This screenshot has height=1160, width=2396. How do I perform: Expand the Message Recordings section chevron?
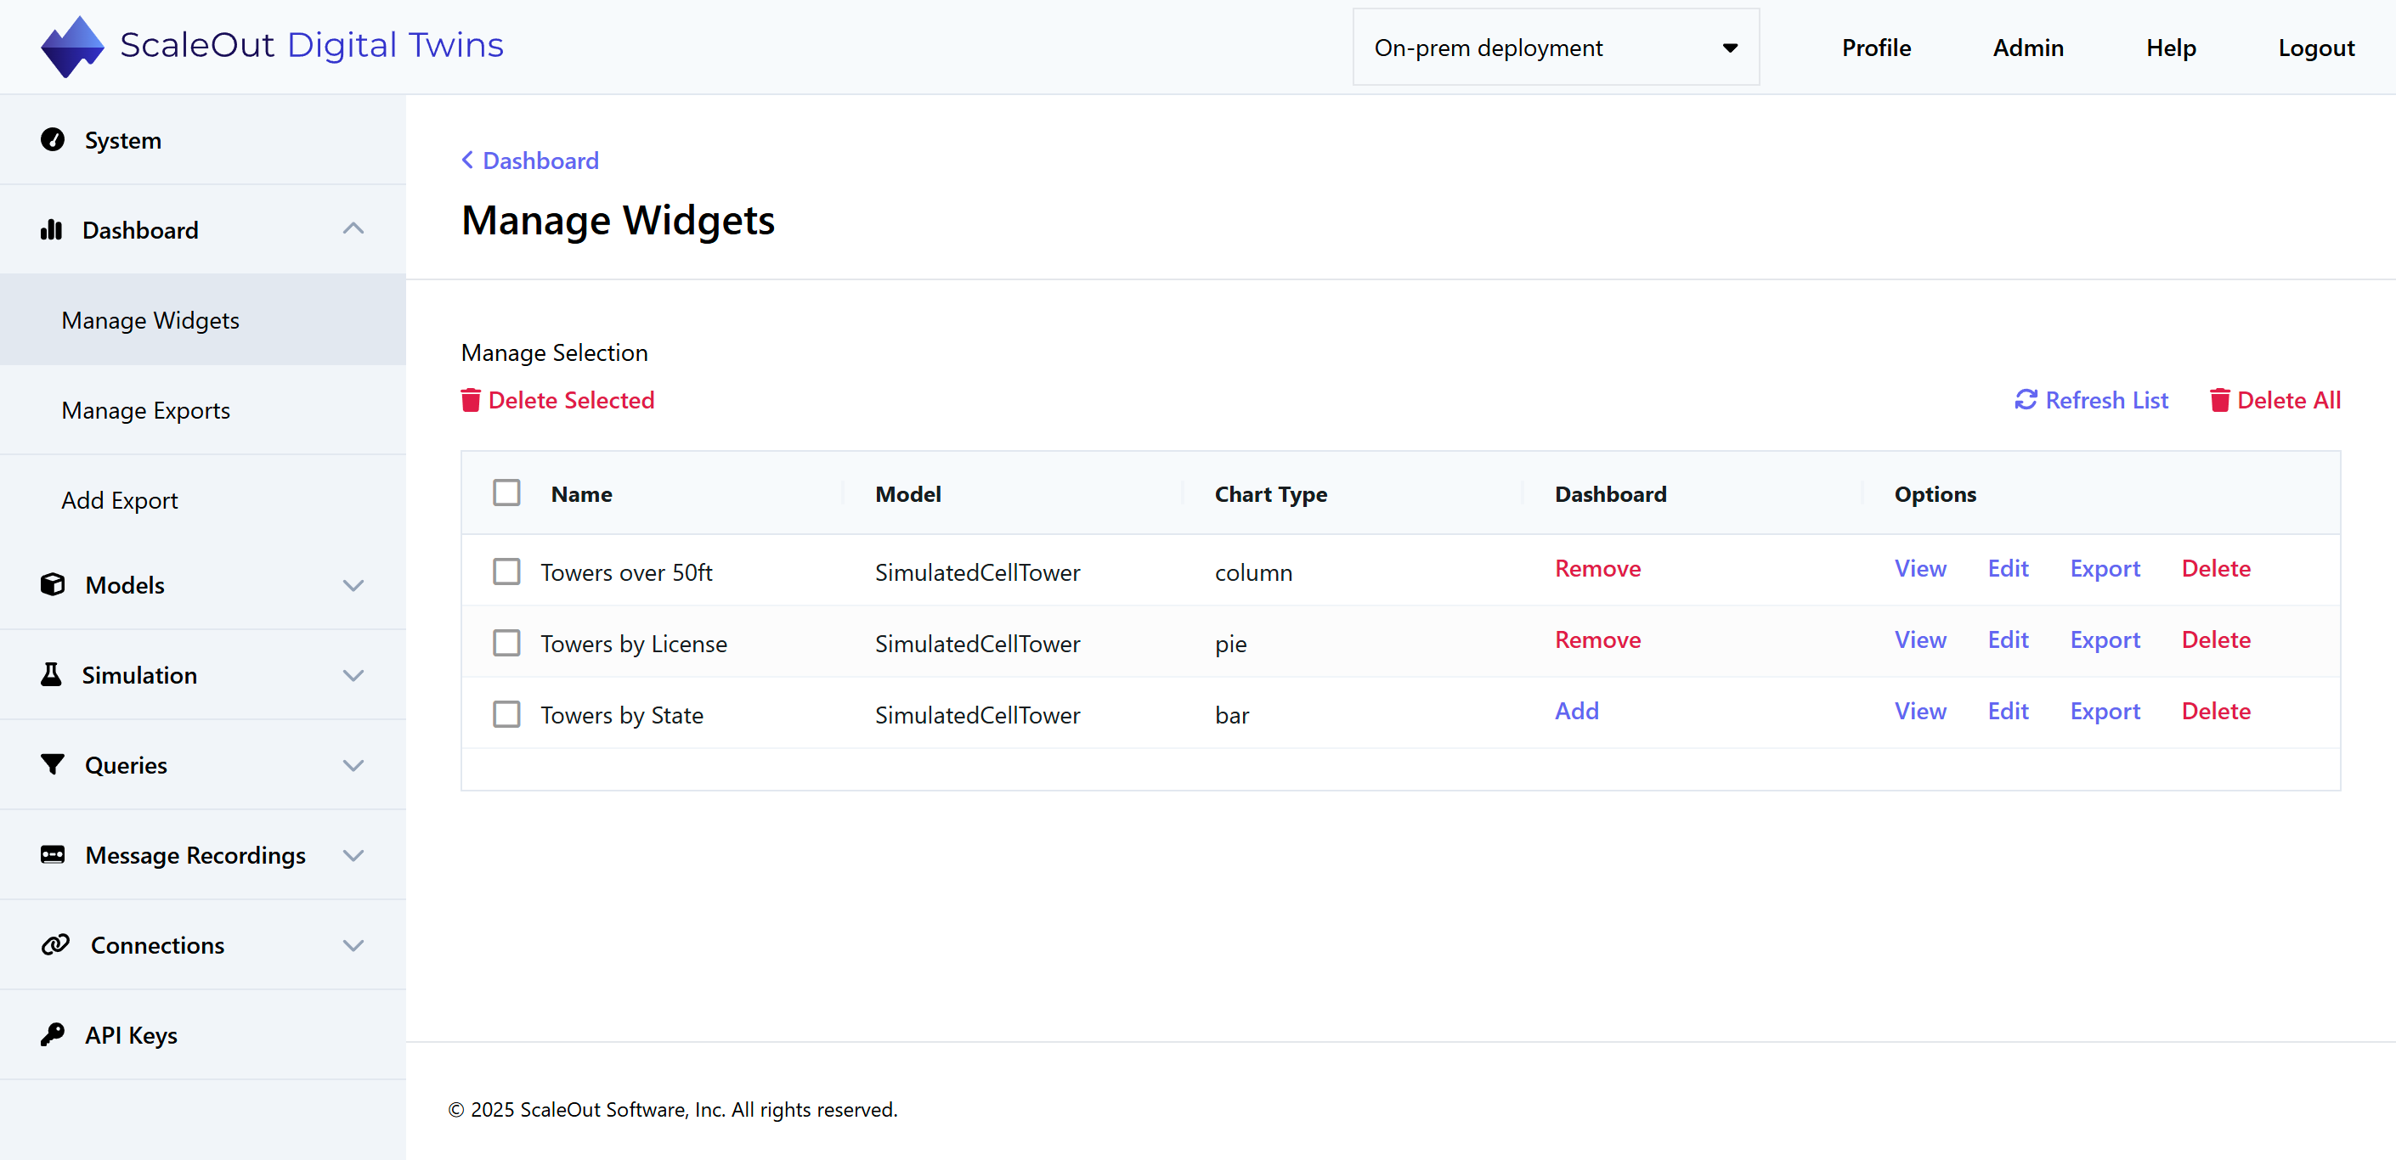coord(353,855)
